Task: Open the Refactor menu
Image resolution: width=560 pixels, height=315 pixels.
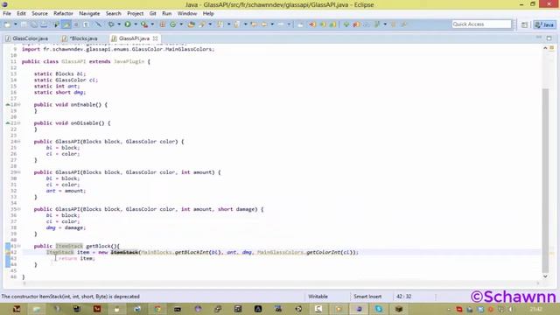Action: 63,13
